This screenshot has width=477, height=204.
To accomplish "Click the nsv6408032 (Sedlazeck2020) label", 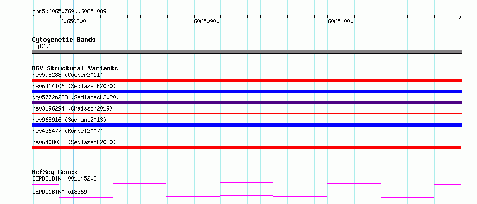I will 74,142.
